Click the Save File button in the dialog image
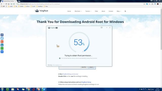 point(84,67)
